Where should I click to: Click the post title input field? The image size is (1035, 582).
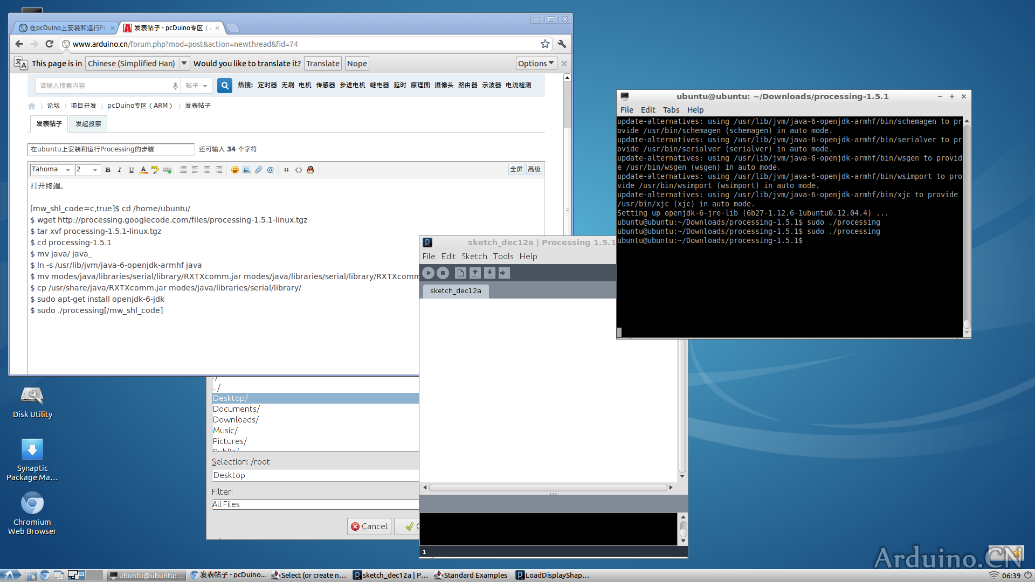pyautogui.click(x=111, y=149)
